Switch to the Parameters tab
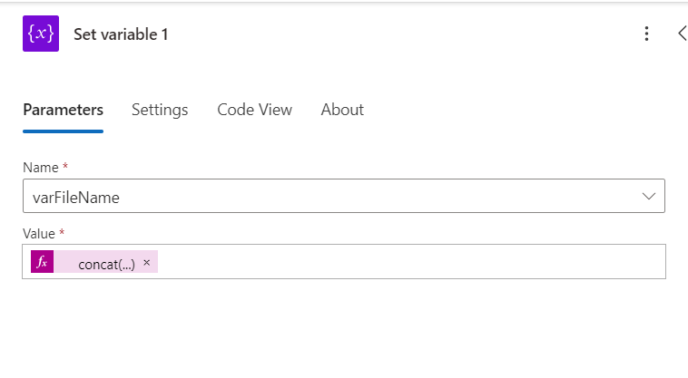Viewport: 688px width, 378px height. 63,110
